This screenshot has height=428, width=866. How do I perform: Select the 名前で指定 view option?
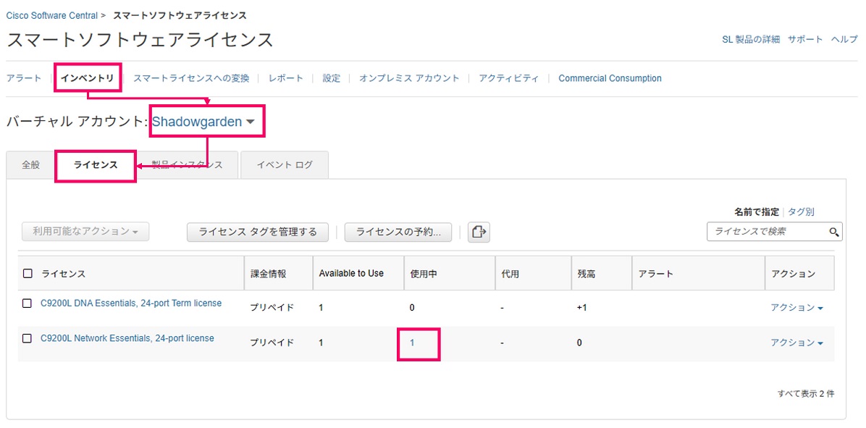(757, 211)
